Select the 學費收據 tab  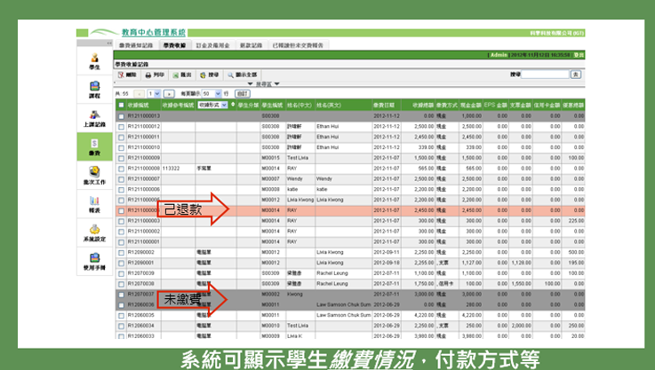(174, 45)
